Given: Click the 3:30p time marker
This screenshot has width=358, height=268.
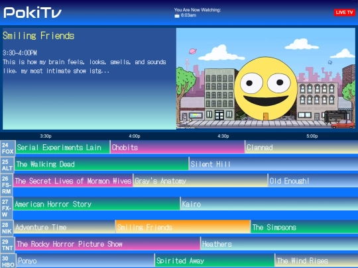Looking at the screenshot, I should (x=46, y=136).
